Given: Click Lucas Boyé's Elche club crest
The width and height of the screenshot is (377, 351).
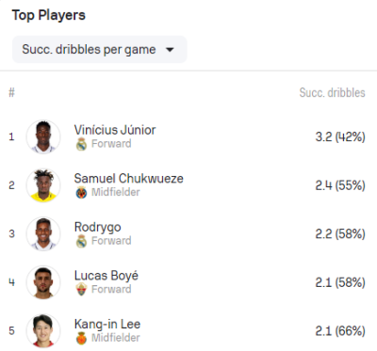Looking at the screenshot, I should pyautogui.click(x=81, y=290).
